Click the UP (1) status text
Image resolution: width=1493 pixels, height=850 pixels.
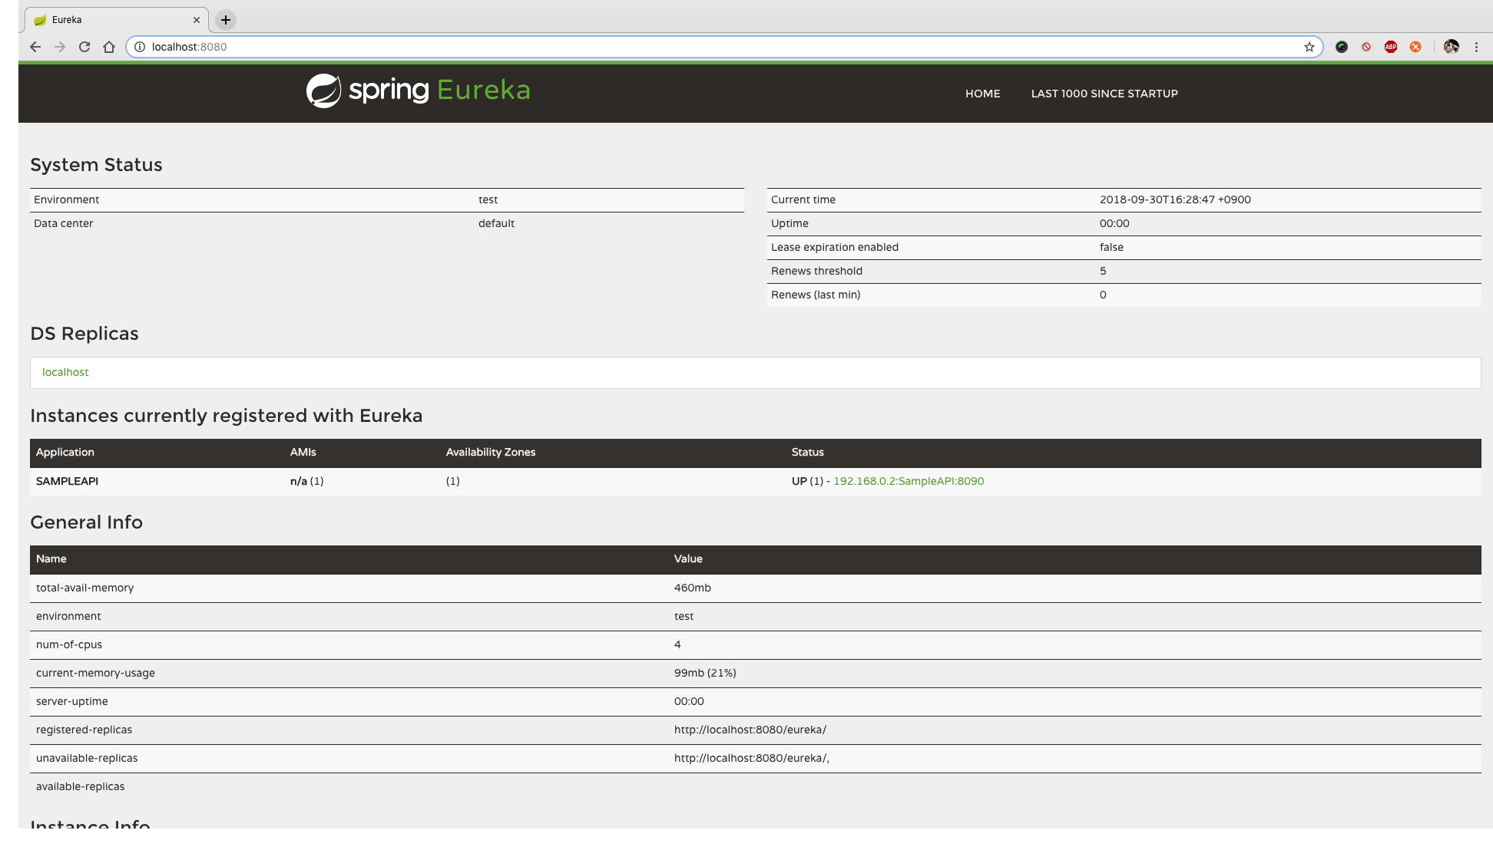(x=807, y=481)
